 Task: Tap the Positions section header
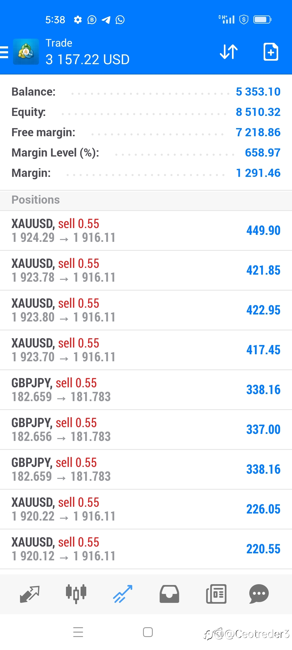146,200
